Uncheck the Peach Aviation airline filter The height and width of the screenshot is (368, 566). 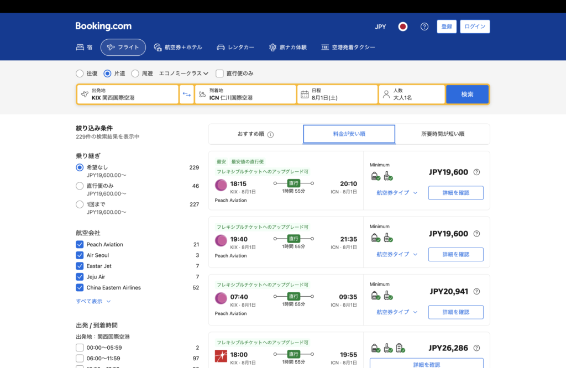tap(80, 244)
